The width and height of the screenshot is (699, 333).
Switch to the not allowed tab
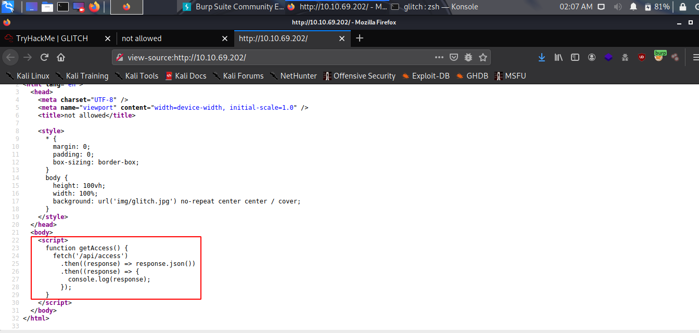tap(142, 38)
